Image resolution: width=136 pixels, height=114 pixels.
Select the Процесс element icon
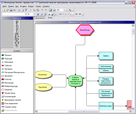click(3, 55)
